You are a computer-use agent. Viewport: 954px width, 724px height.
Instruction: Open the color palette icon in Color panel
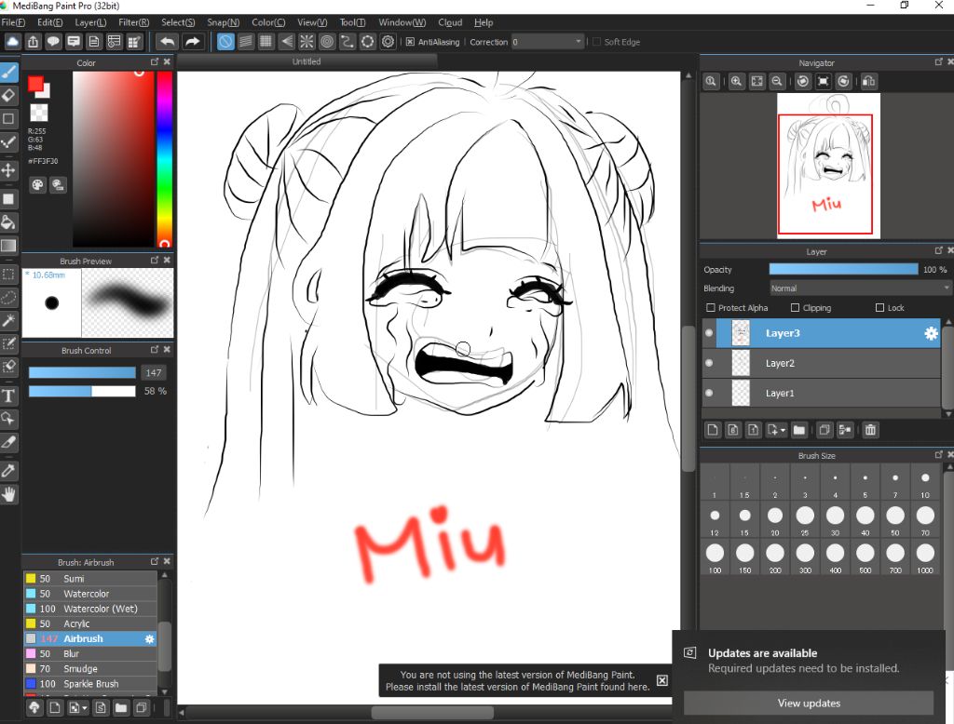tap(37, 185)
